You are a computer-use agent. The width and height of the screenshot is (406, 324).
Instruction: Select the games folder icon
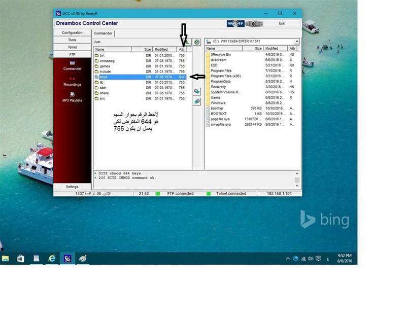click(x=96, y=66)
